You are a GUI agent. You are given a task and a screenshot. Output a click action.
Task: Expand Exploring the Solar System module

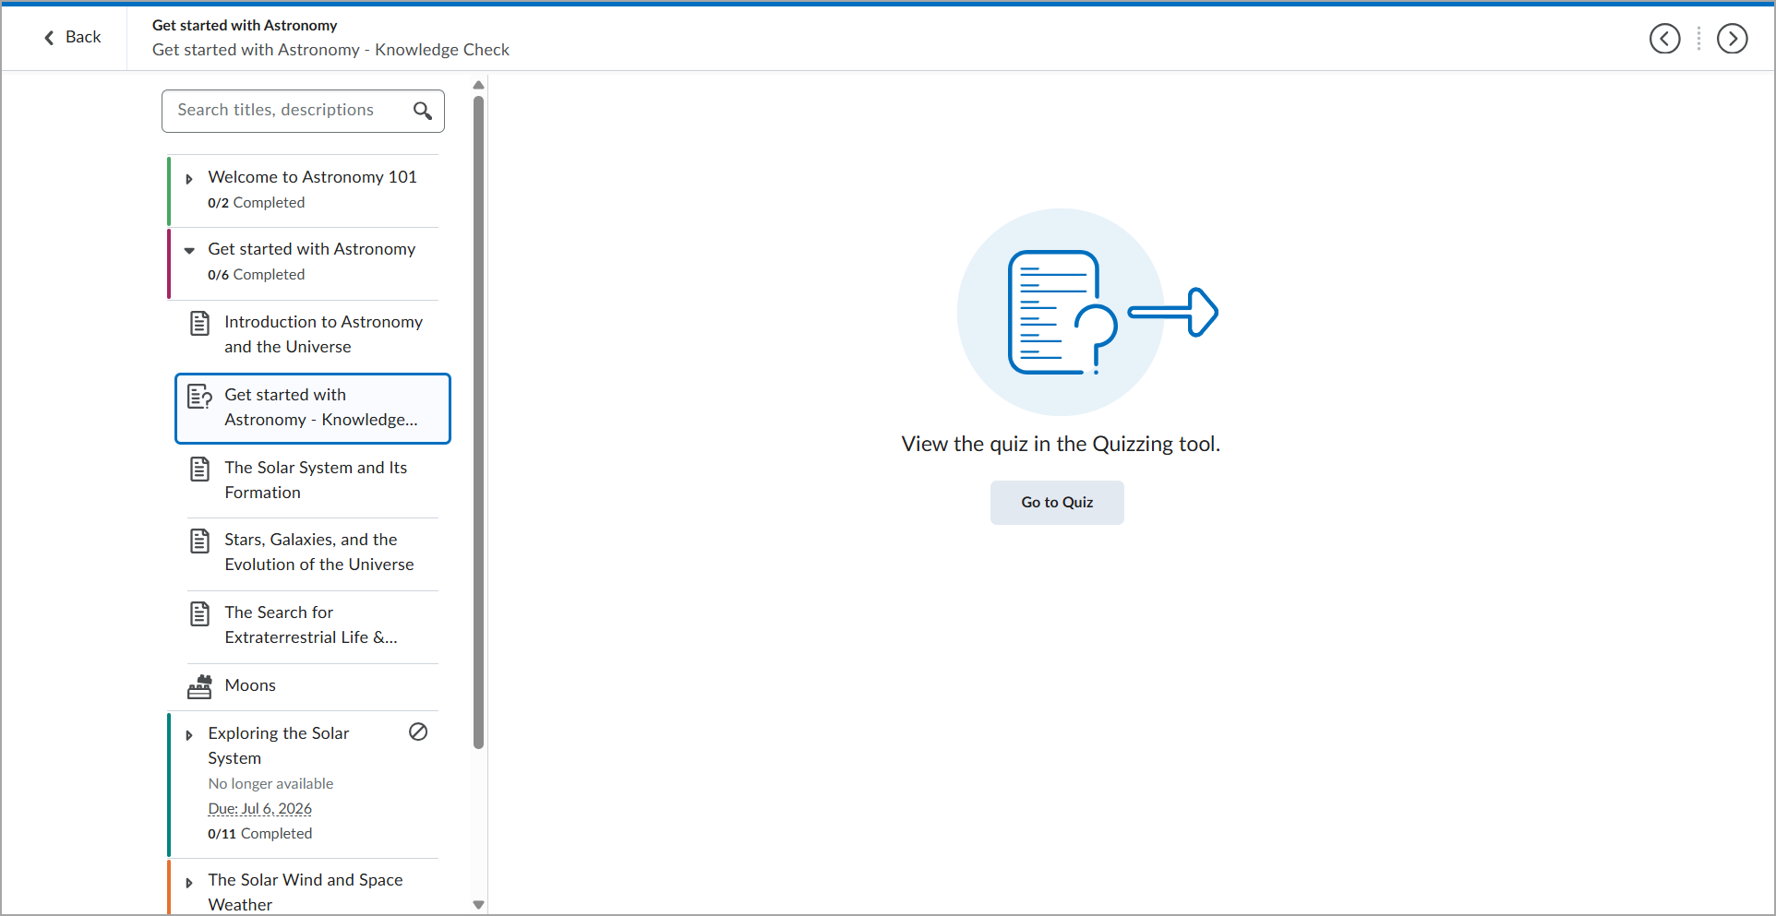pos(189,735)
